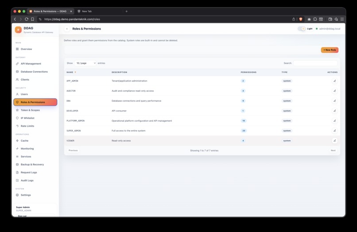Image resolution: width=357 pixels, height=232 pixels.
Task: Open the browser extensions puzzle icon
Action: (x=315, y=19)
